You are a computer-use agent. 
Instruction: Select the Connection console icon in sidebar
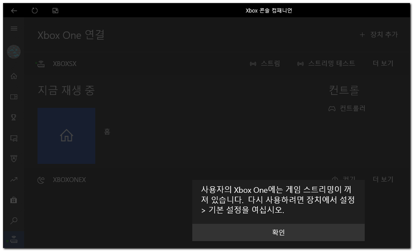point(14,239)
